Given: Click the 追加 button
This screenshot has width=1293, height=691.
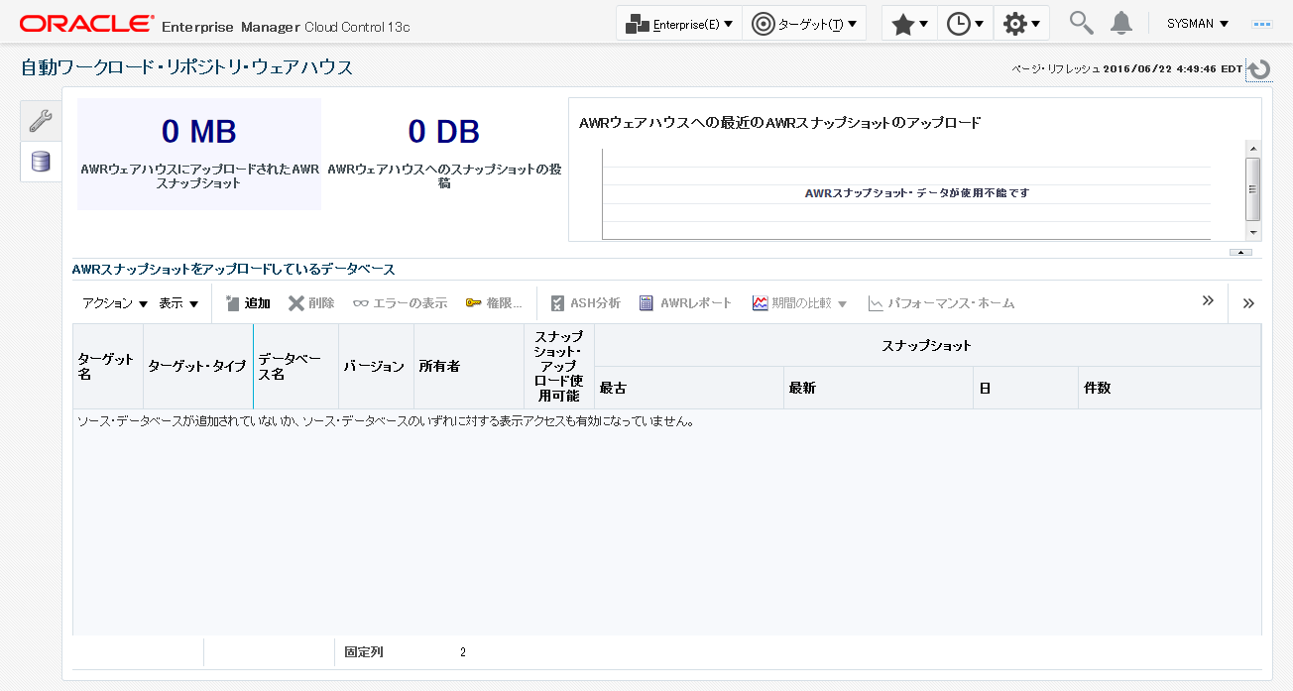Looking at the screenshot, I should [x=247, y=303].
